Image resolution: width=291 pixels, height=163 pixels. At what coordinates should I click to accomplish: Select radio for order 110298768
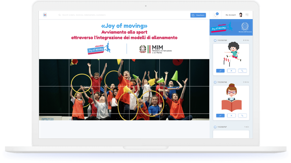(215, 82)
